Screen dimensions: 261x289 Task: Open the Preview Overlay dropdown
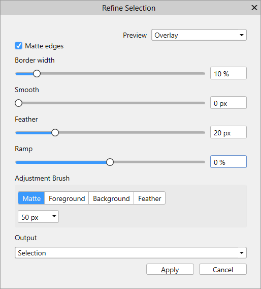point(199,35)
